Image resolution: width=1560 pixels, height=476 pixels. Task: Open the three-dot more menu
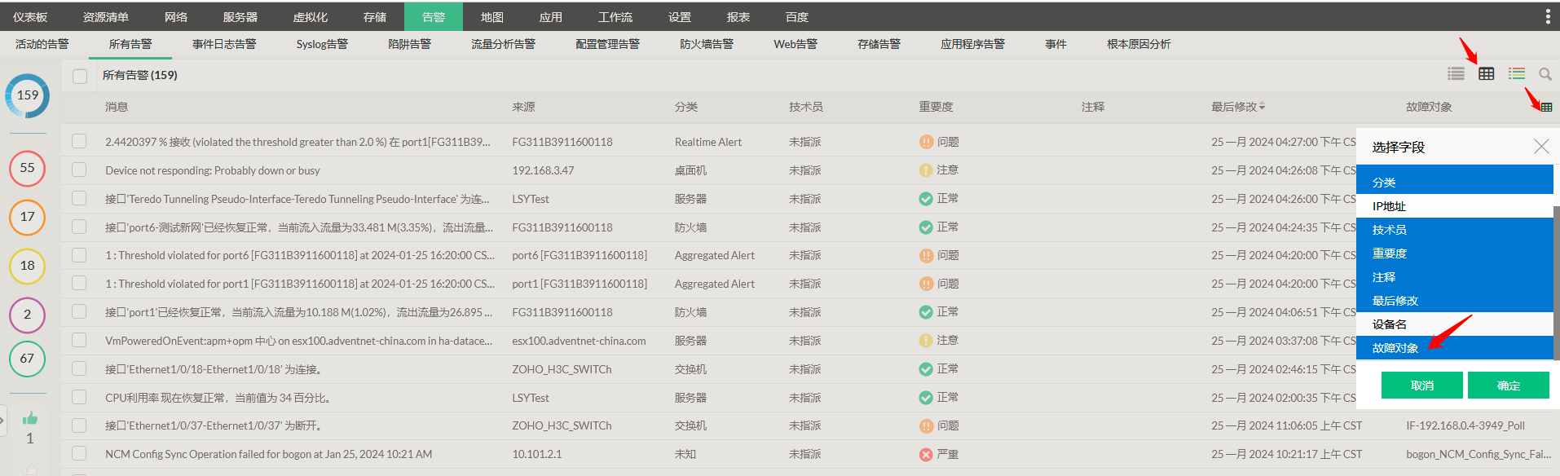coord(1548,16)
